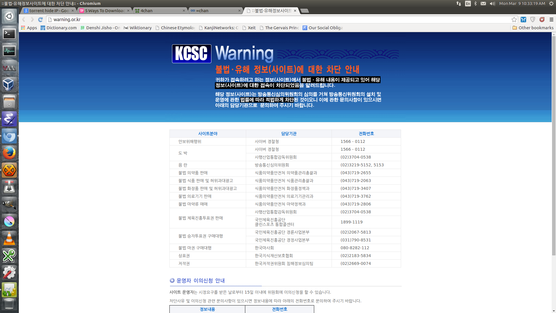
Task: Open clock calendar Mon Mar 9
Action: [x=522, y=3]
